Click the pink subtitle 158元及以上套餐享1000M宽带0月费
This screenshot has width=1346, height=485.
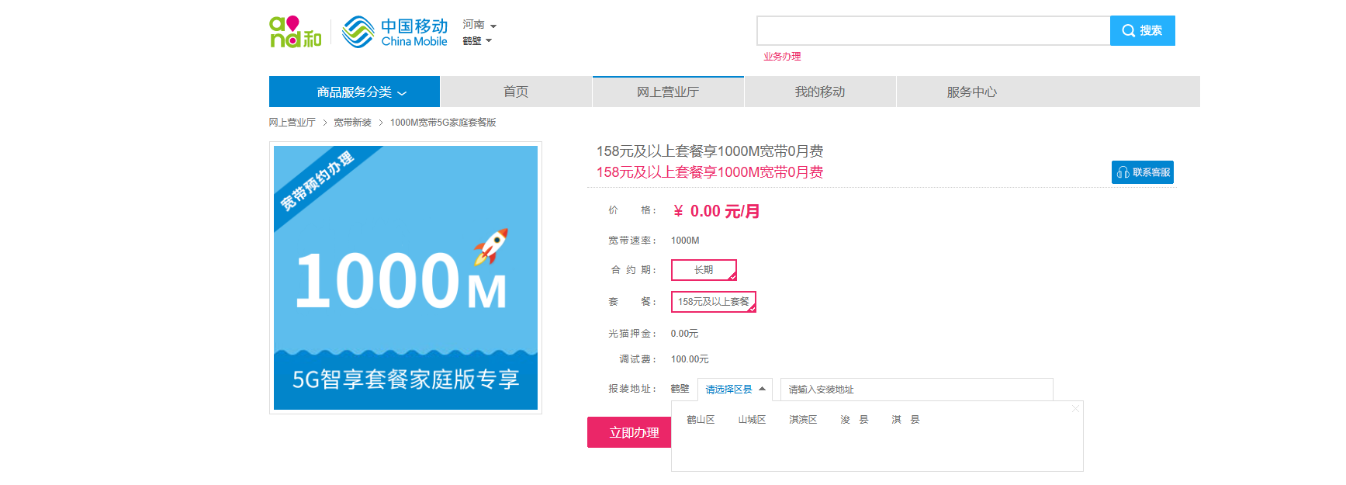coord(710,172)
